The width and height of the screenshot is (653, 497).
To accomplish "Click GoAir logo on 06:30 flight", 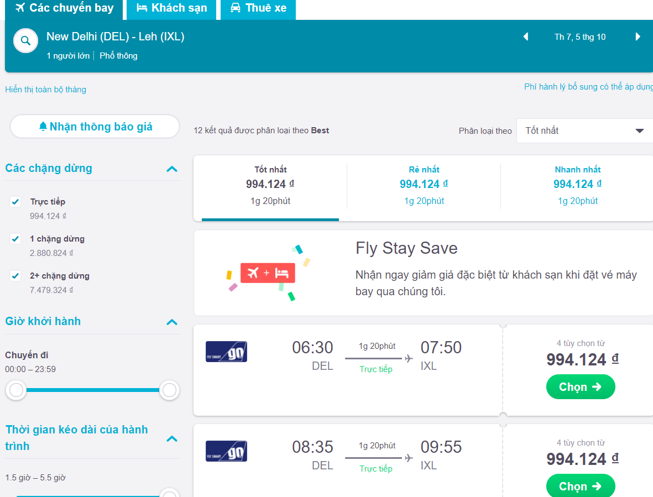I will (226, 352).
